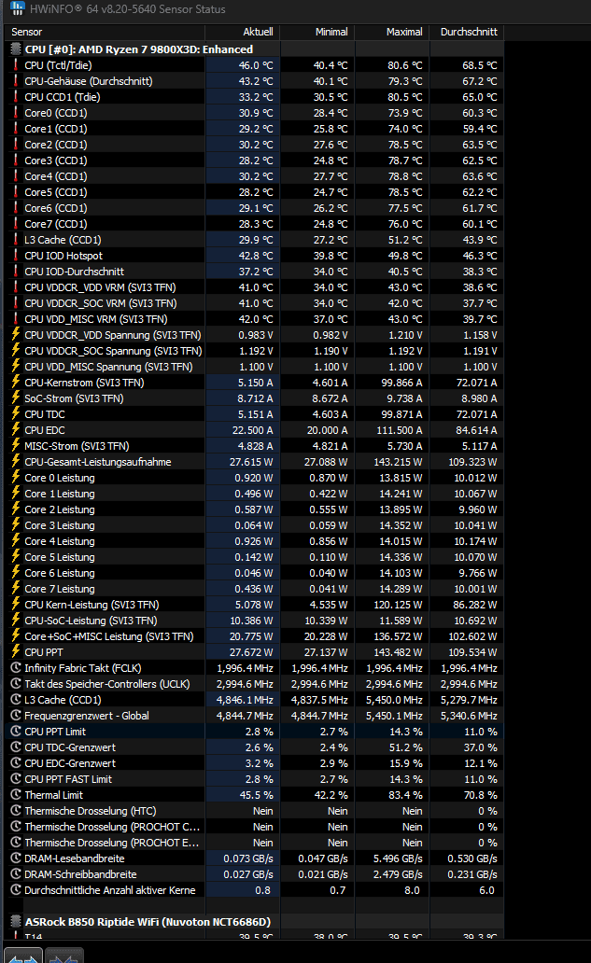The width and height of the screenshot is (591, 963).
Task: Select the SoC-Strom (SVI3 TFN) label
Action: tap(74, 398)
